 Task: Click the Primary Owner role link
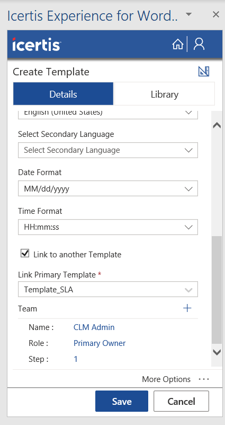[x=100, y=343]
